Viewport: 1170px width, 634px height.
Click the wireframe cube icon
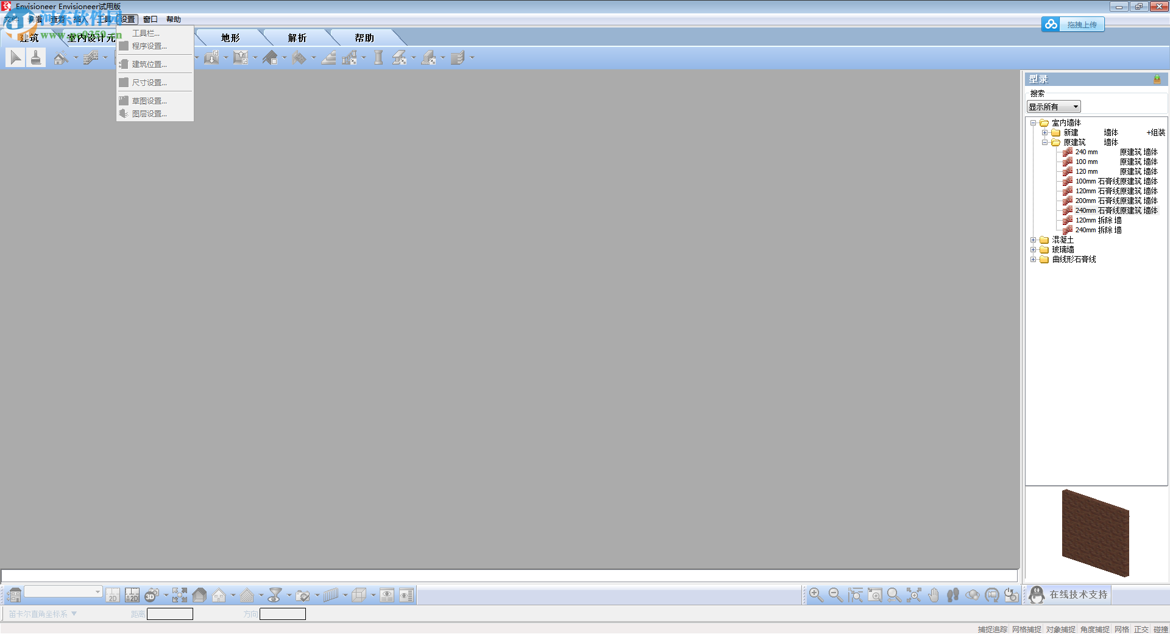(x=359, y=595)
